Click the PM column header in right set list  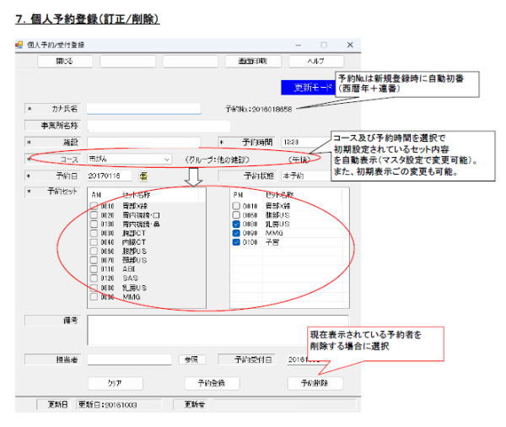[x=238, y=195]
